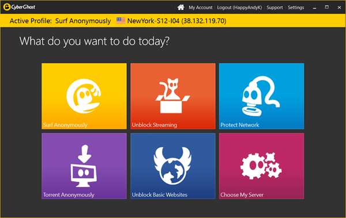Logout of the HappyAndyK account
The width and height of the screenshot is (346, 218).
click(239, 7)
